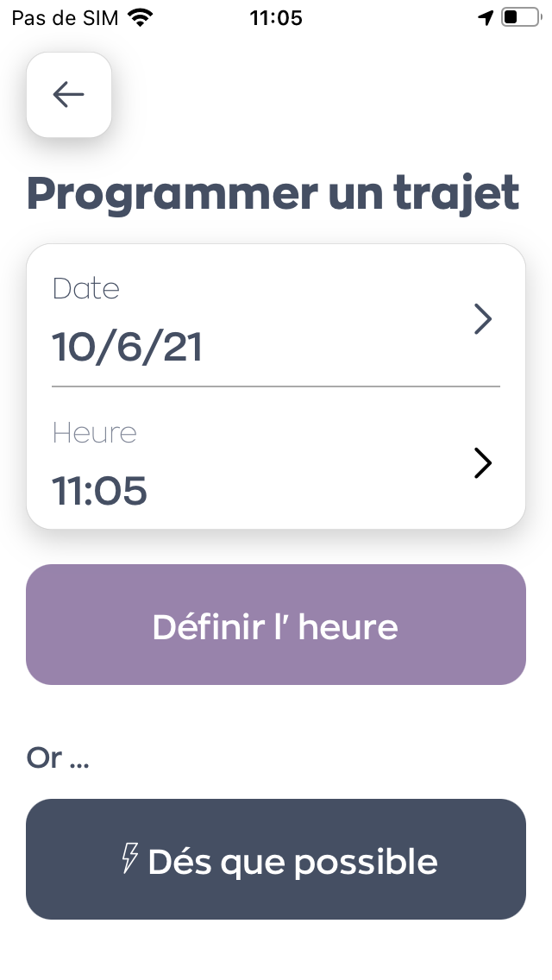Click the Wi-Fi icon in status bar
Viewport: 552px width, 980px height.
pyautogui.click(x=139, y=17)
